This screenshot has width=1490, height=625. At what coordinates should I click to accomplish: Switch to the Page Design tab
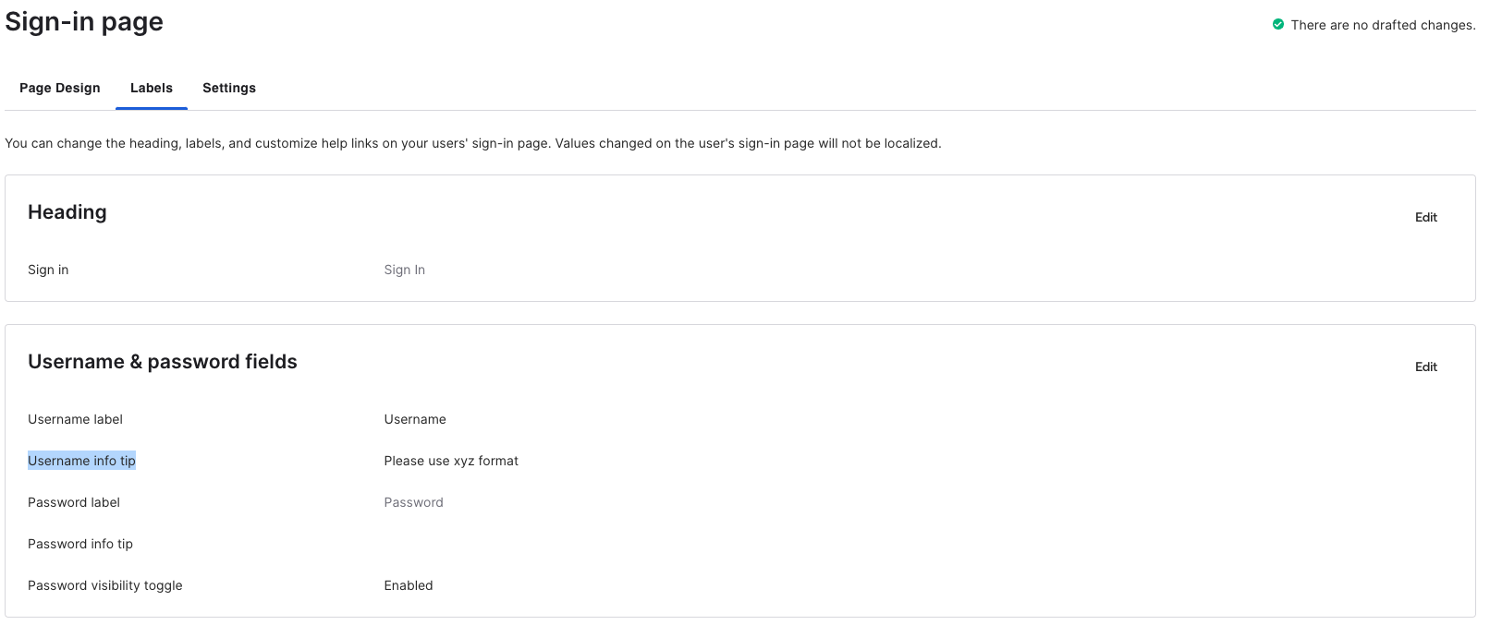tap(60, 88)
